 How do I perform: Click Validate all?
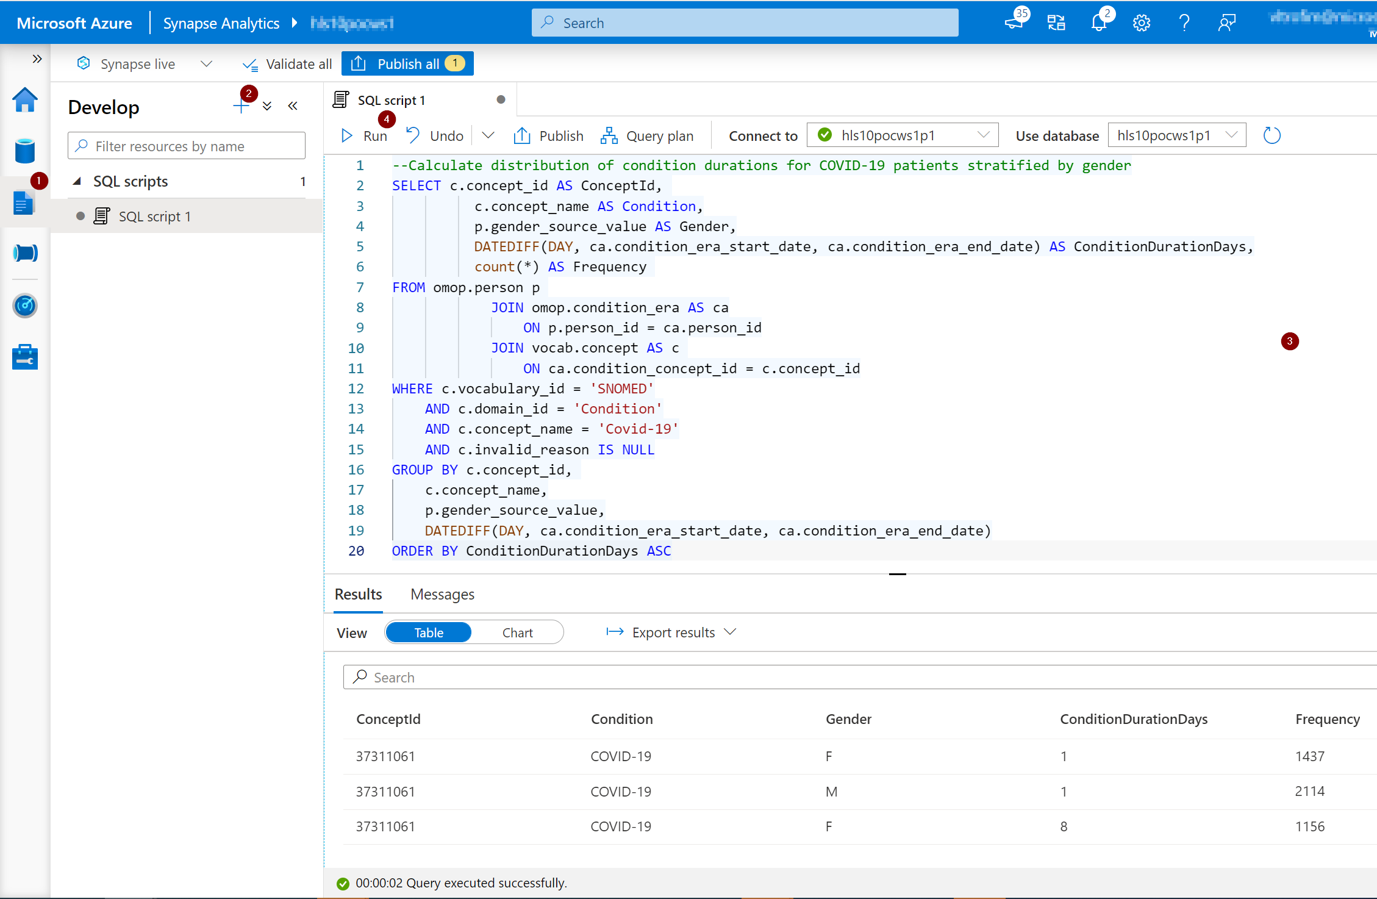287,64
